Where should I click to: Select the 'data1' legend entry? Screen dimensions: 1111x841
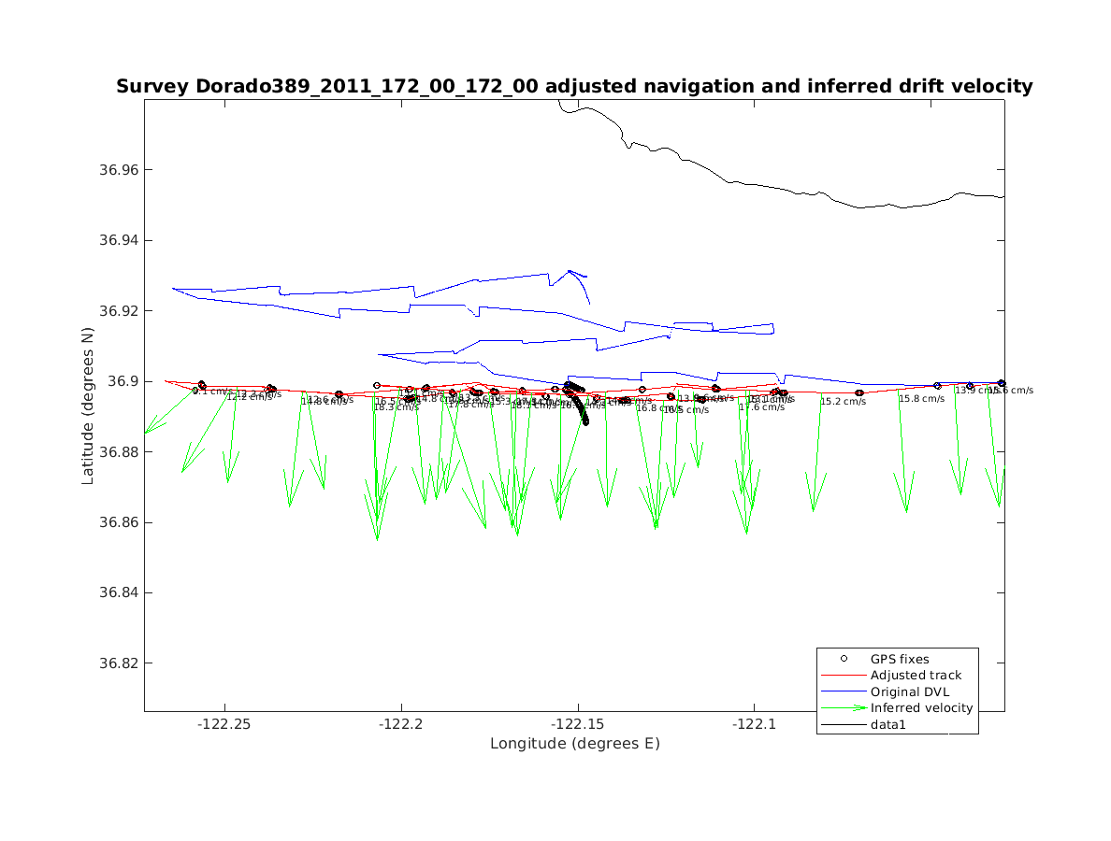click(x=888, y=724)
